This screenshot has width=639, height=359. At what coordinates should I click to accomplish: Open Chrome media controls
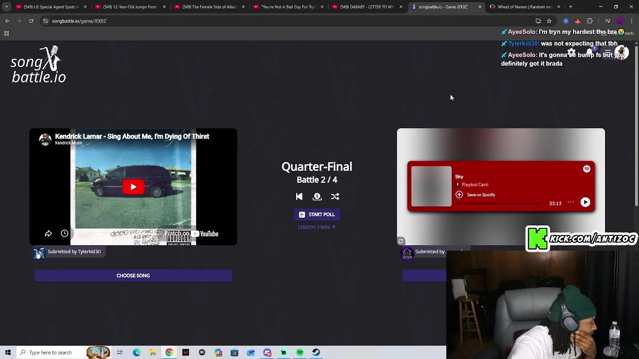607,21
